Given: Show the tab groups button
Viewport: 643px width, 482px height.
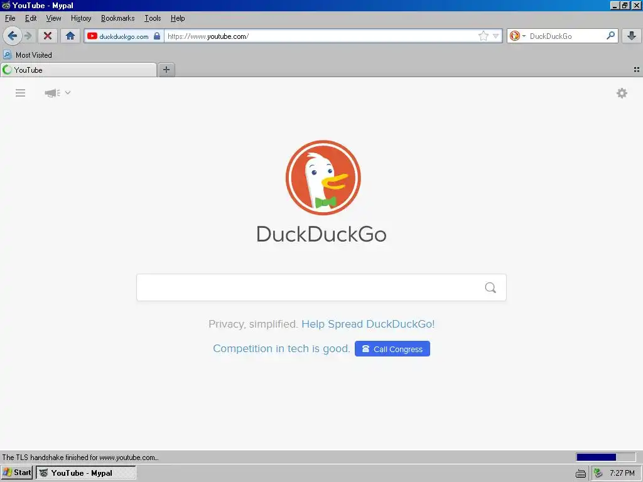Looking at the screenshot, I should coord(637,70).
